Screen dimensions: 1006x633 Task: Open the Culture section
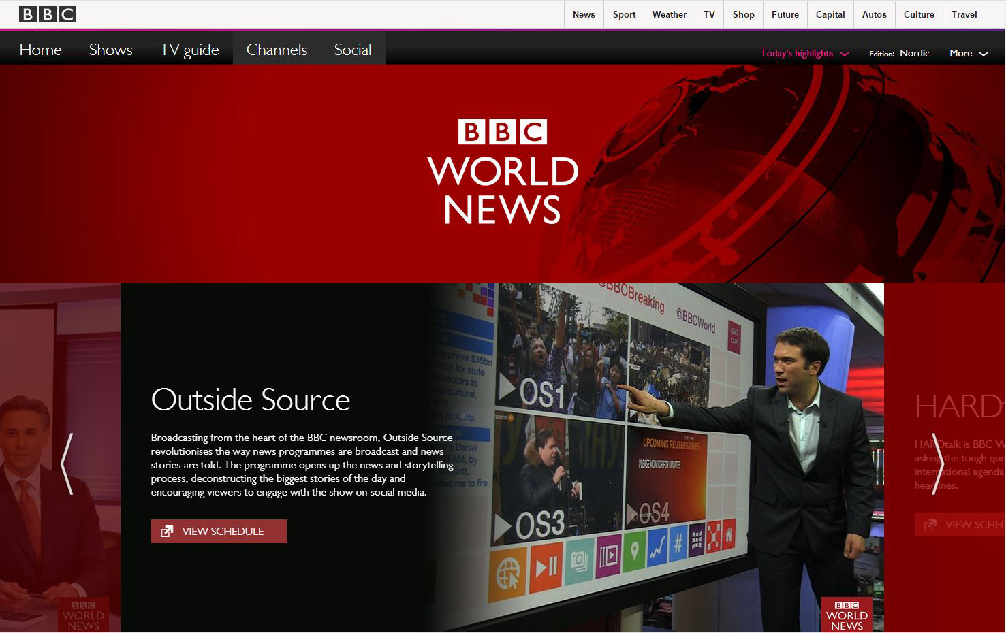(x=919, y=14)
